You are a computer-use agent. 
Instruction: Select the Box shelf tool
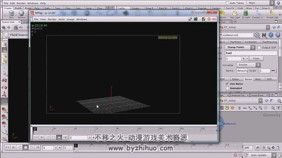click(x=11, y=14)
